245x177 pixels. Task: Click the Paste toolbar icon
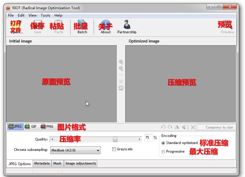[59, 27]
